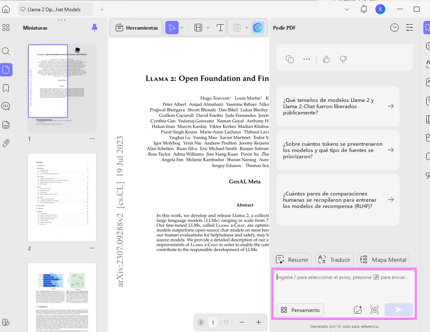The image size is (430, 332).
Task: Select the thumbnails panel icon
Action: tap(6, 70)
